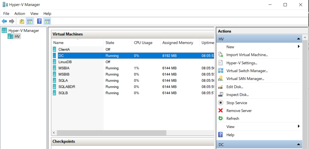
Task: Click the horizontal scrollbar thumb in VM list
Action: point(112,133)
